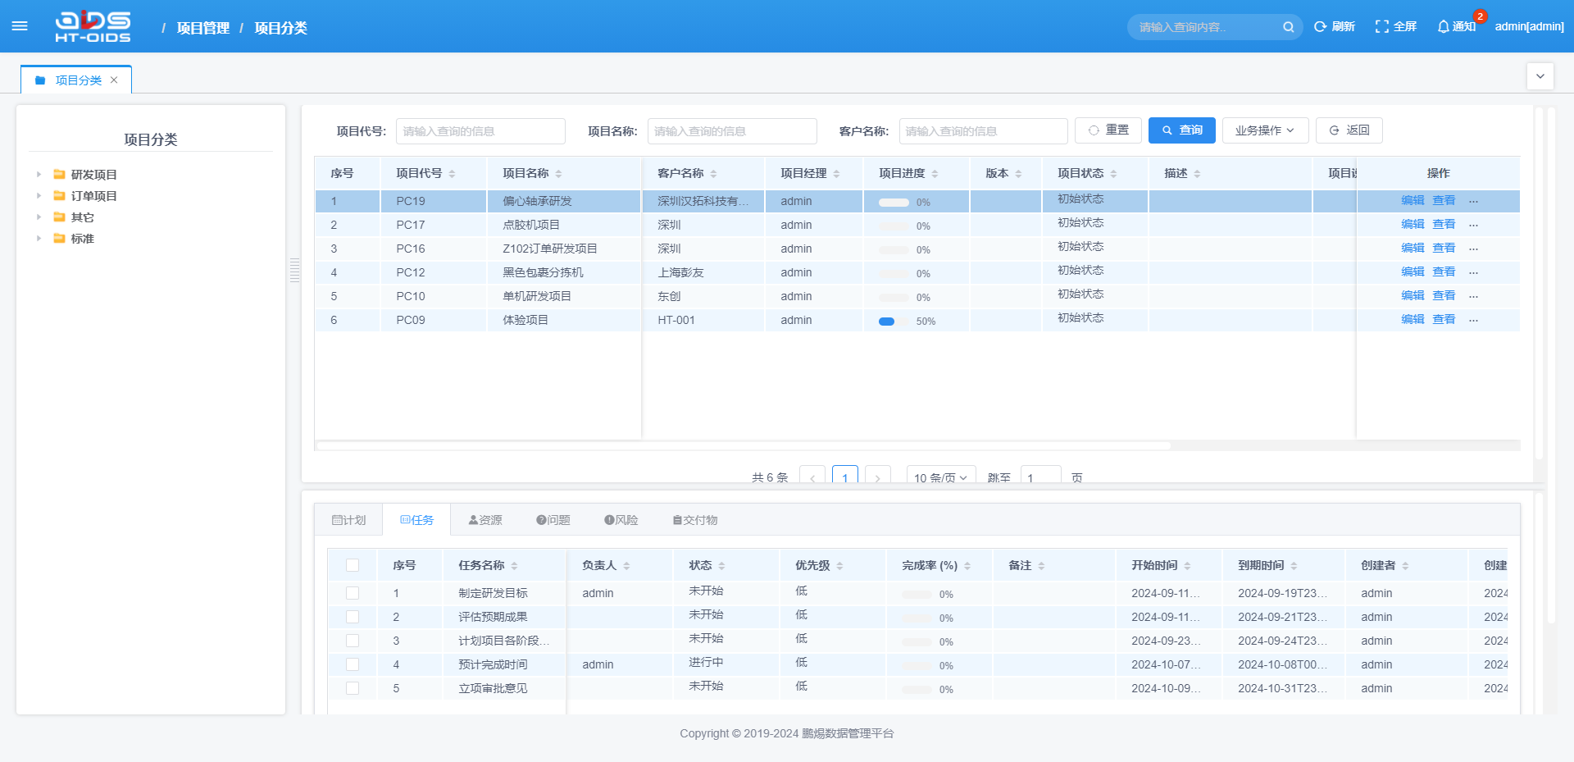Go to next page arrow
This screenshot has height=762, width=1574.
pos(878,477)
